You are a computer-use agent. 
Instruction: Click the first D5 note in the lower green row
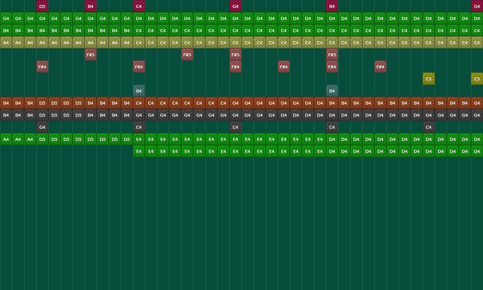(42, 139)
